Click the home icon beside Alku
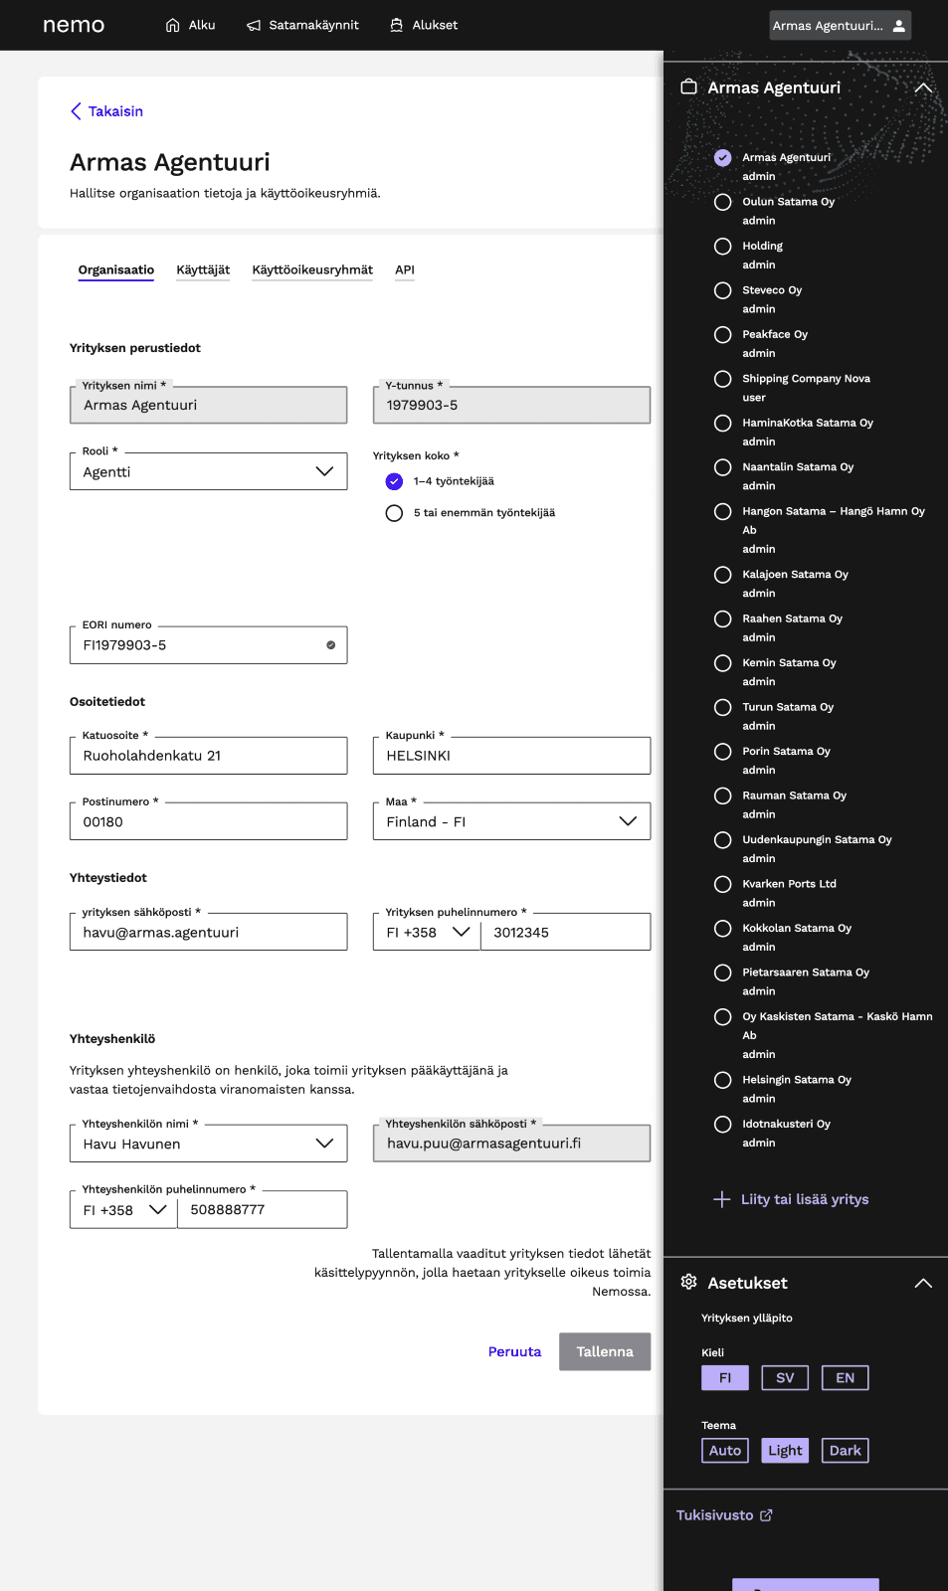Viewport: 948px width, 1591px height. tap(173, 25)
